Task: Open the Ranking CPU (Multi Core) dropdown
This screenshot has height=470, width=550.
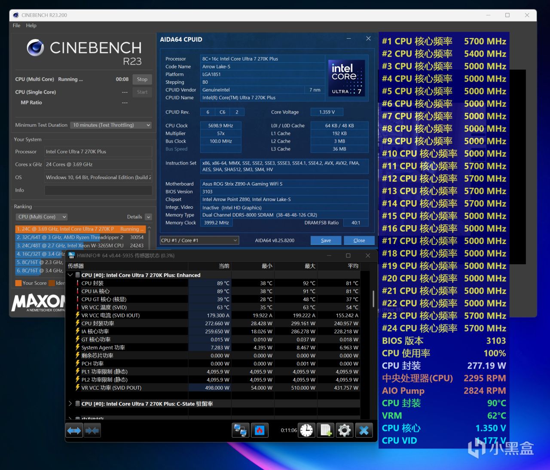Action: (41, 217)
